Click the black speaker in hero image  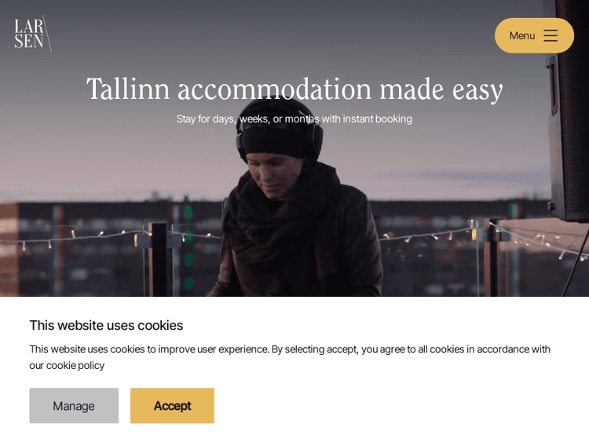click(x=568, y=113)
